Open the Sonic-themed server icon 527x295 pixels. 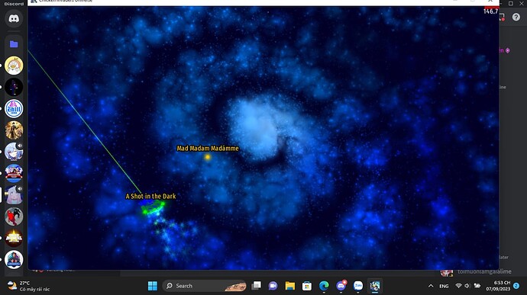pyautogui.click(x=14, y=173)
